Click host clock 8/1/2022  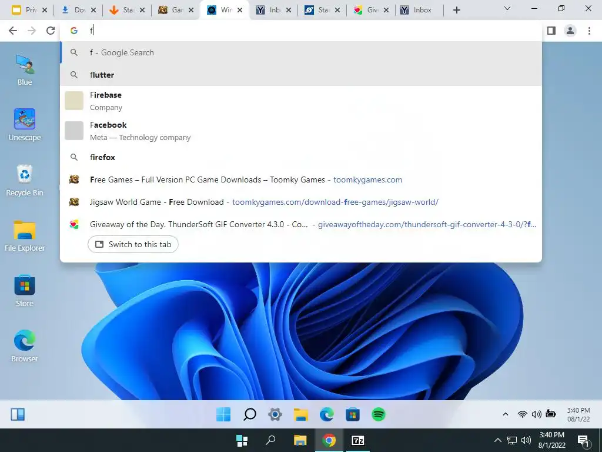pos(551,440)
